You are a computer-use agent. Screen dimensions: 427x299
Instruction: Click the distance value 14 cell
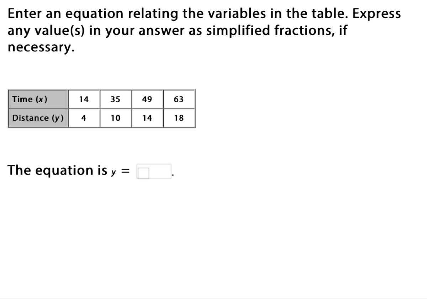tap(147, 118)
